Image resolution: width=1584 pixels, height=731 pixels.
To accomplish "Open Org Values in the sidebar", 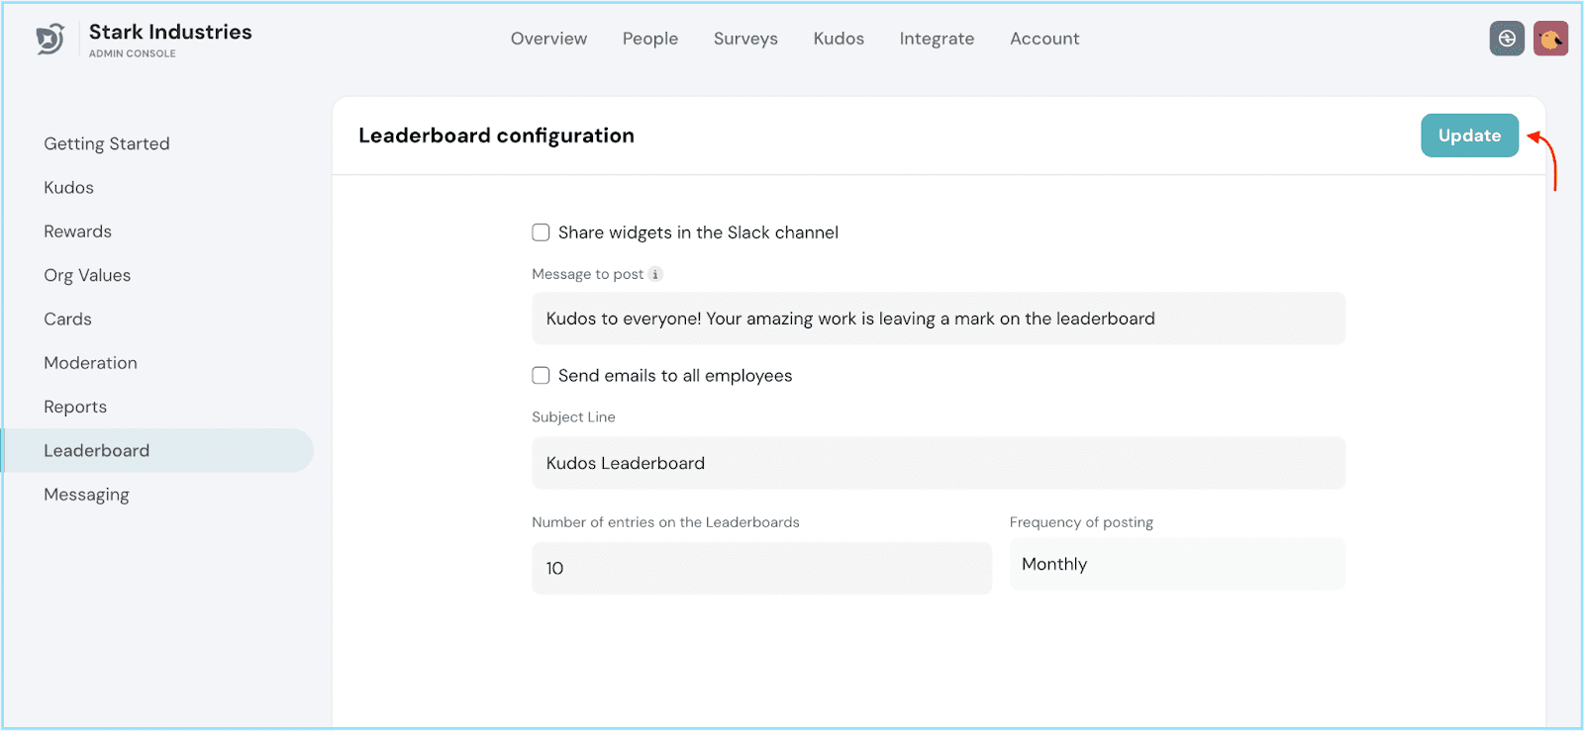I will coord(87,275).
